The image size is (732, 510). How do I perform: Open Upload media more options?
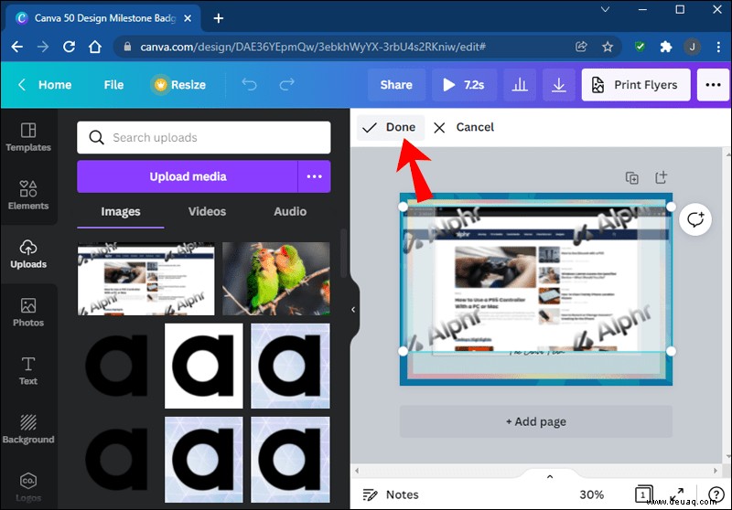pyautogui.click(x=314, y=176)
